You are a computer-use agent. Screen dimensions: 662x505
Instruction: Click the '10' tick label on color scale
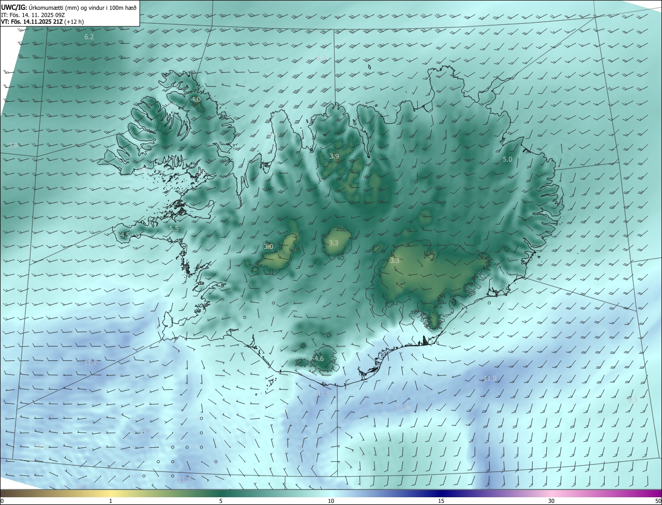pyautogui.click(x=331, y=501)
